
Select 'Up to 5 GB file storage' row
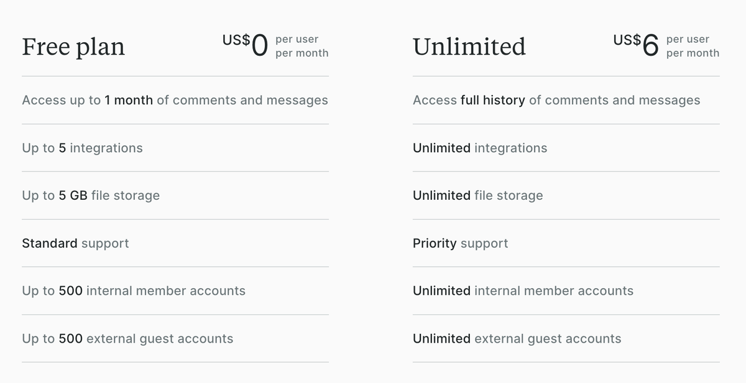tap(91, 196)
